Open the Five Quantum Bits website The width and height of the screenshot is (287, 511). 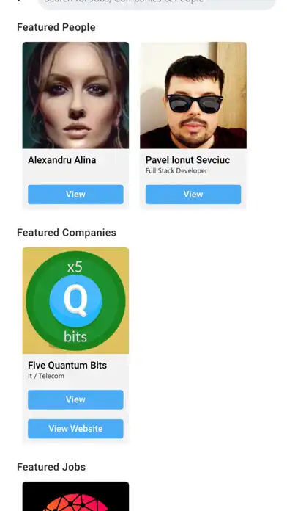coord(75,429)
